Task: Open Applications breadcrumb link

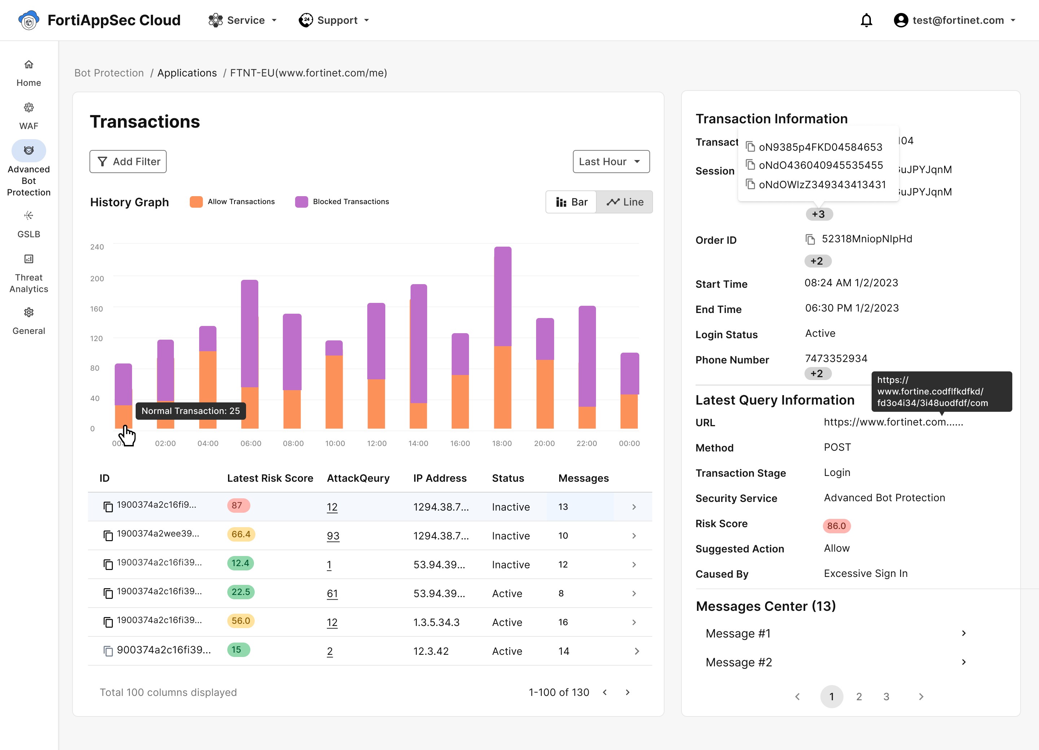Action: coord(187,73)
